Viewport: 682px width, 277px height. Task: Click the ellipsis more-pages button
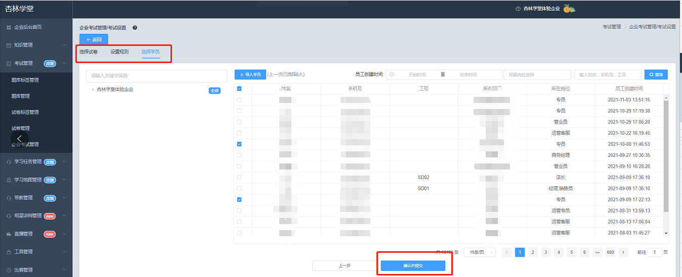pos(598,252)
